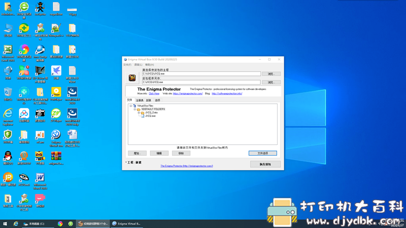Screen dimensions: 406x228
Task: Launch Internet Explorer from the taskbar
Action: (16, 223)
